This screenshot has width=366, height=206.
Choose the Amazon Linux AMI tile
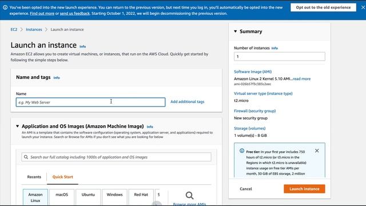(35, 197)
